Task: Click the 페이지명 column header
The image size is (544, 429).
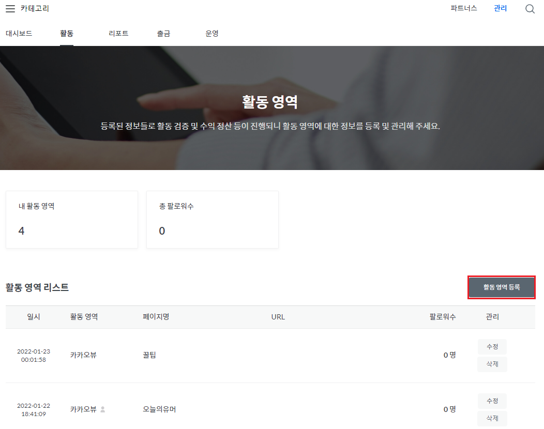Action: coord(156,317)
